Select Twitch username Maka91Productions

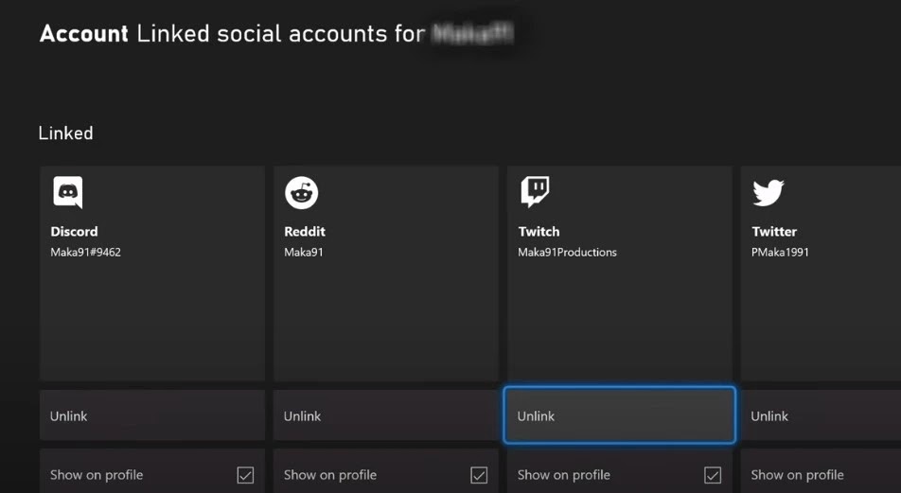click(567, 253)
